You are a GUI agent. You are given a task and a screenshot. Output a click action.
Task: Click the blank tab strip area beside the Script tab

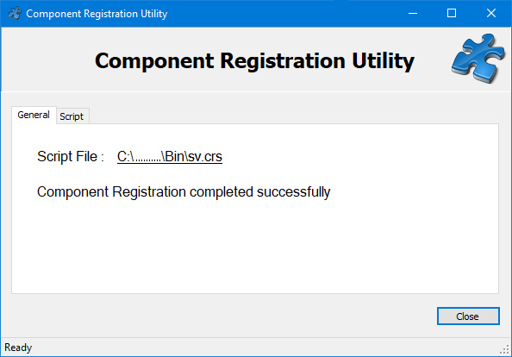pyautogui.click(x=294, y=116)
